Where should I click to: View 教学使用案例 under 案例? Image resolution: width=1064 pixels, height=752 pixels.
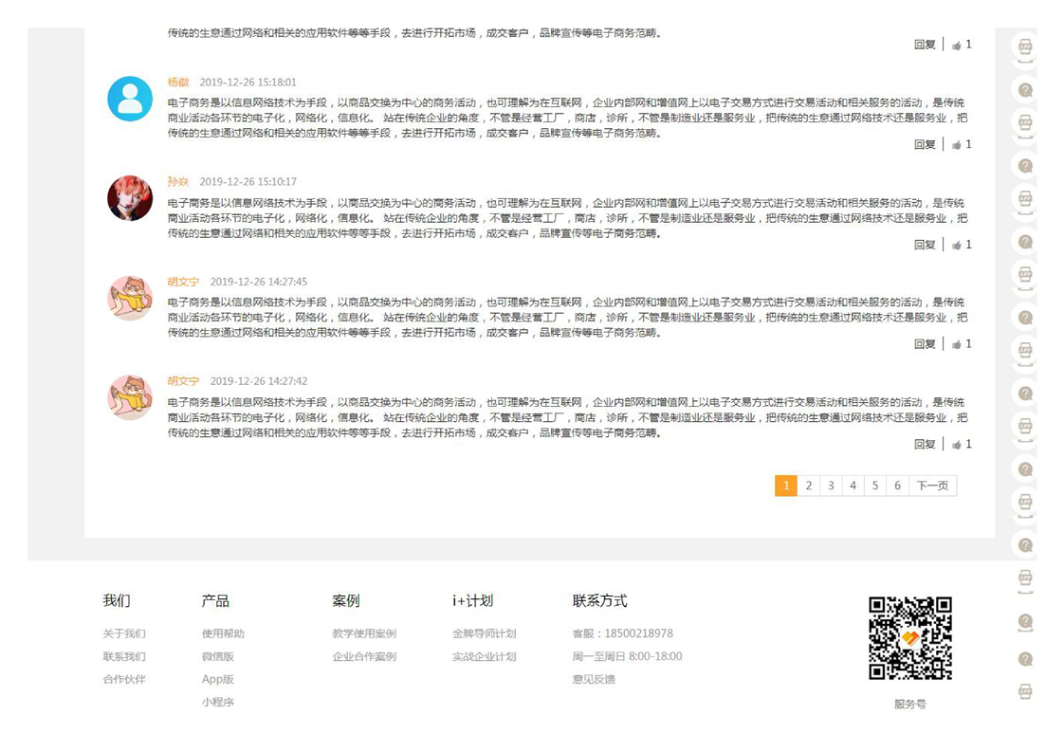pos(364,633)
